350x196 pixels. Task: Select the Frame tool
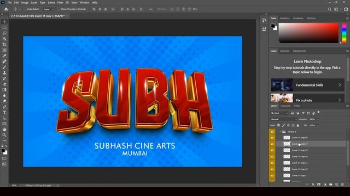pyautogui.click(x=4, y=50)
